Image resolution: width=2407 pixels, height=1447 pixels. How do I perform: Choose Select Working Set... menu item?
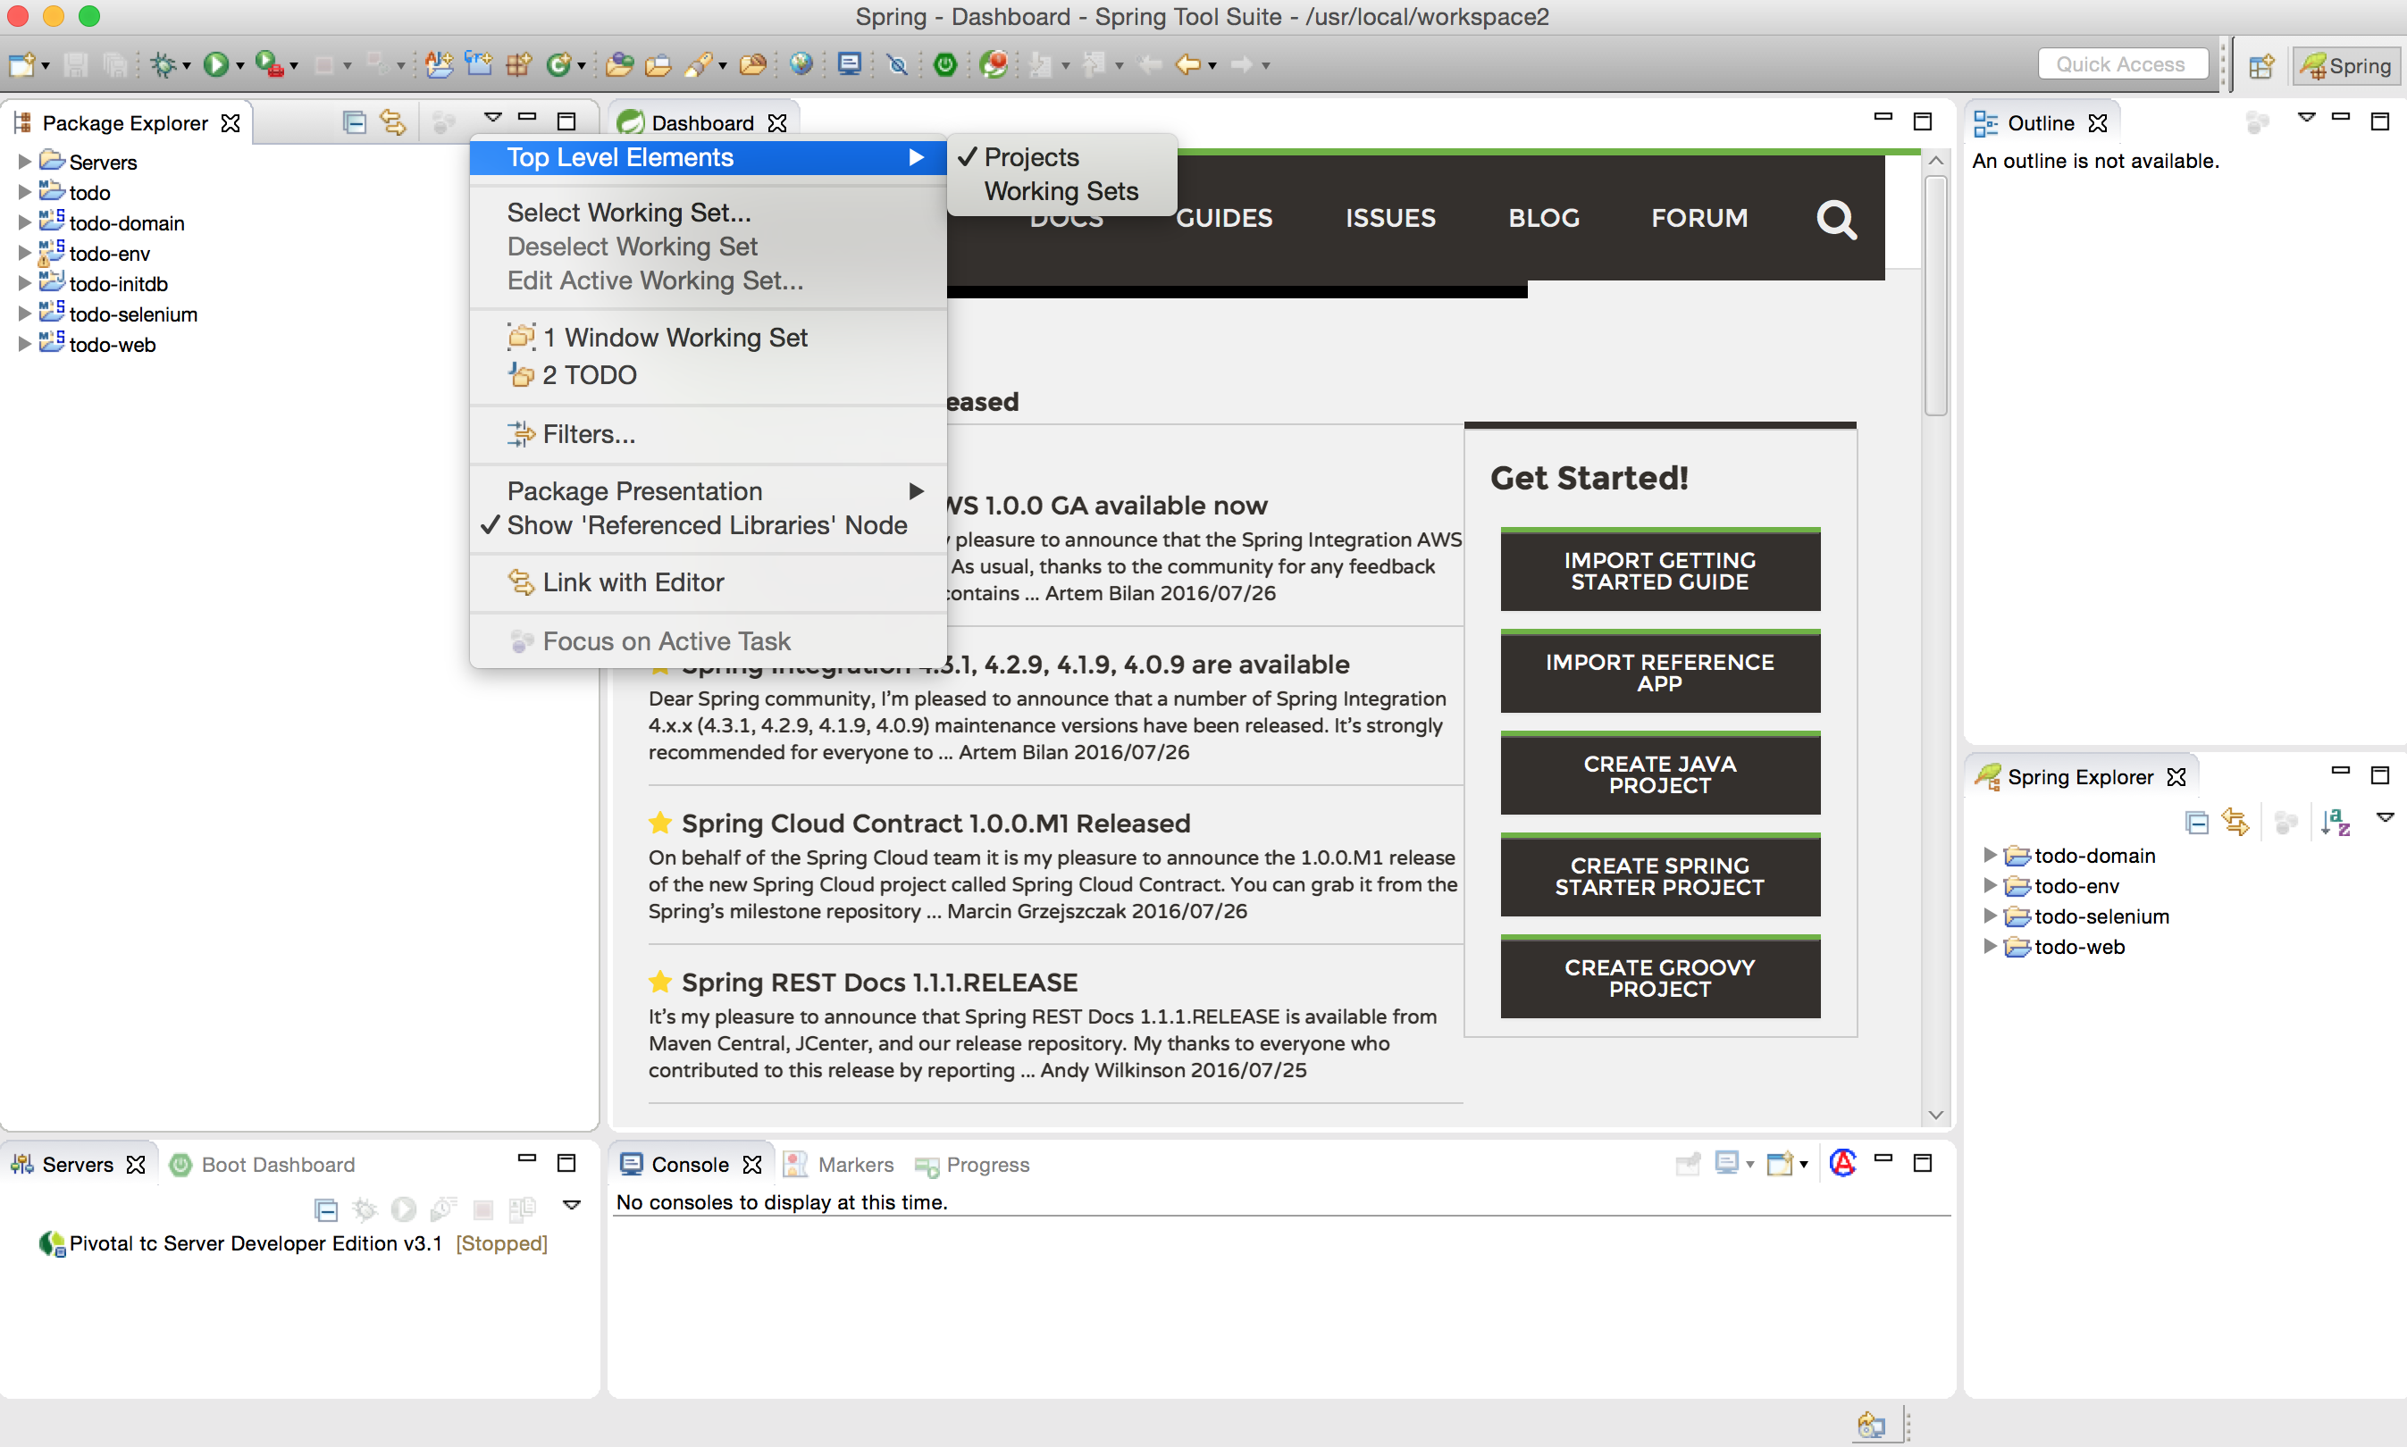pos(707,212)
